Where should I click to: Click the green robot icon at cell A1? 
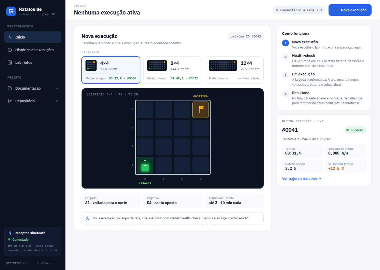click(x=145, y=165)
